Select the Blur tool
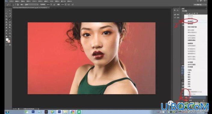Screen dimensions: 212x114 tap(7, 28)
